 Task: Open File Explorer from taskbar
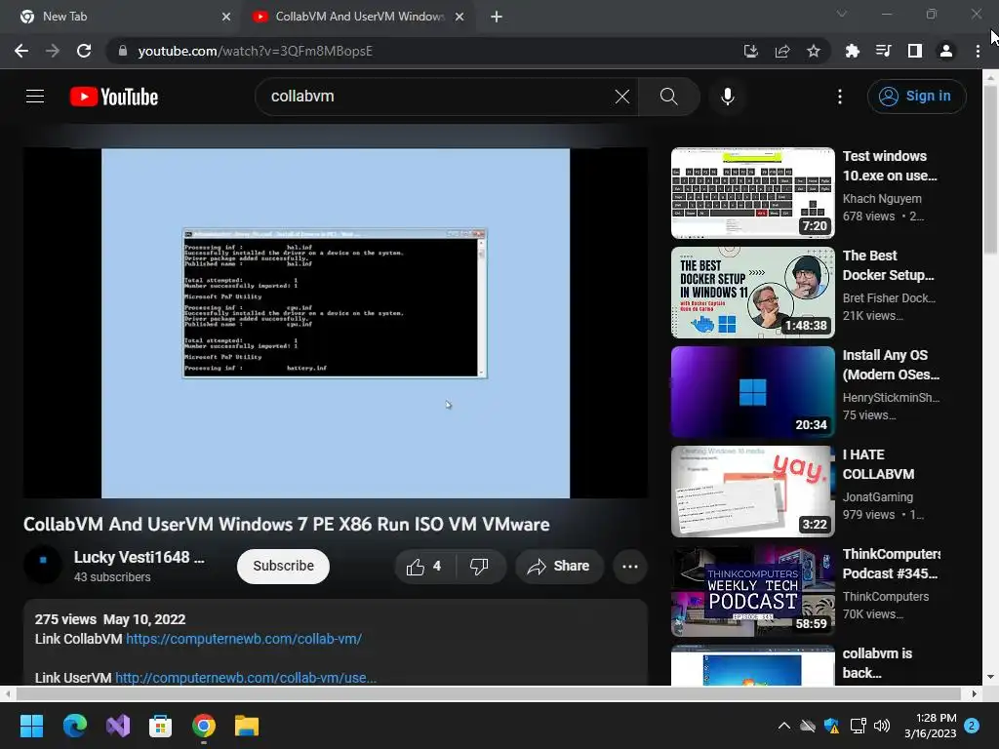pos(247,726)
